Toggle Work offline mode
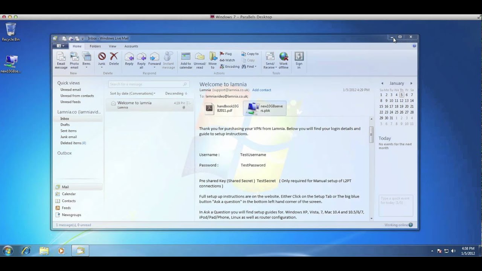This screenshot has height=271, width=482. pyautogui.click(x=284, y=60)
